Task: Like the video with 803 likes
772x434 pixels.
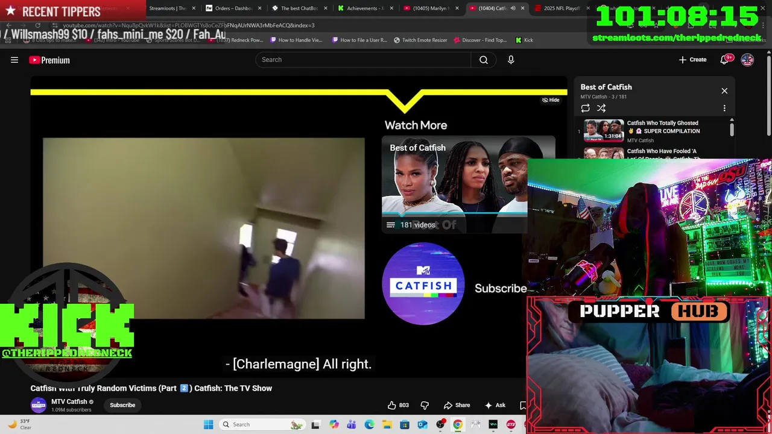Action: point(398,405)
